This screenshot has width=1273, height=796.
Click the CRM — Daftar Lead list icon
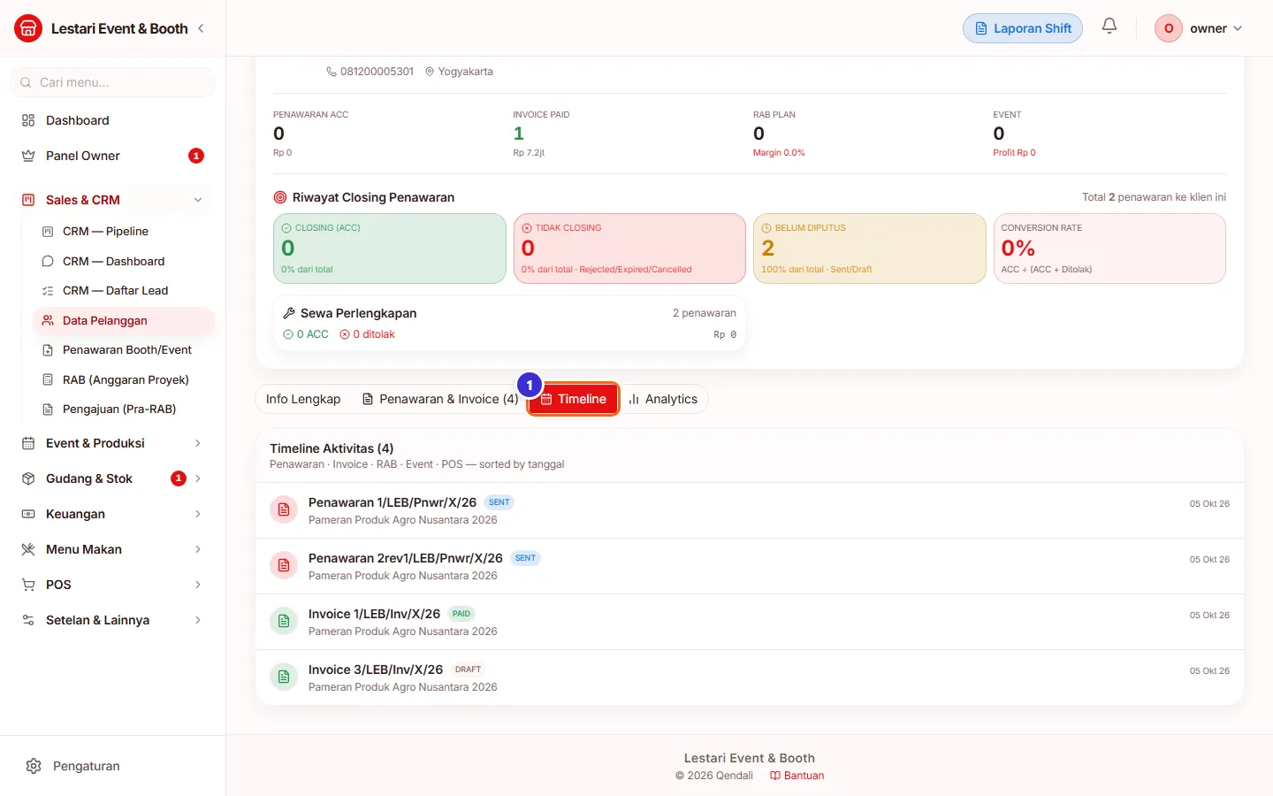click(x=48, y=290)
